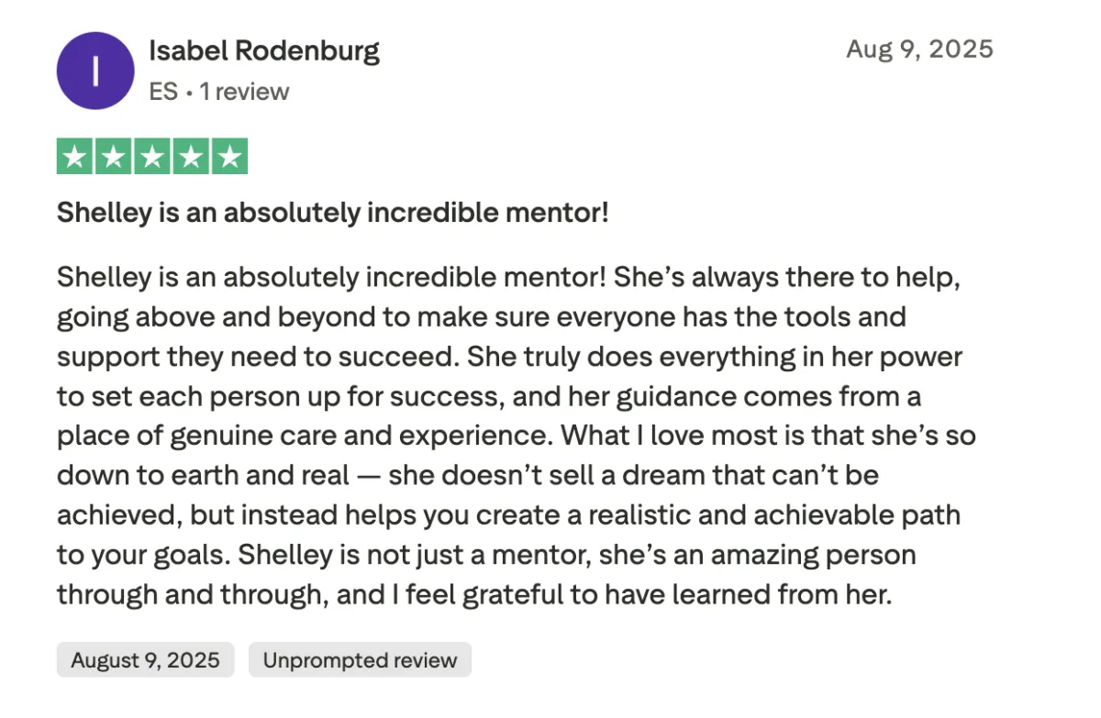Click the line beginning "to your goals. Shelley"

[x=486, y=556]
